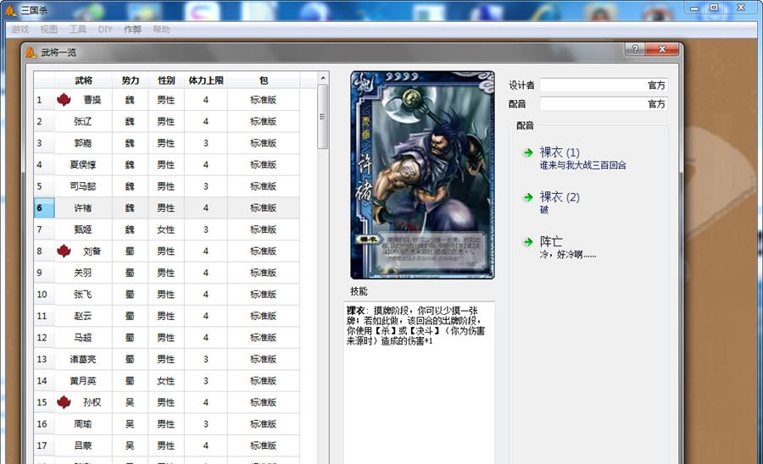Minimize the 三国杀 main window
Screen dimensions: 763x464
click(x=694, y=8)
